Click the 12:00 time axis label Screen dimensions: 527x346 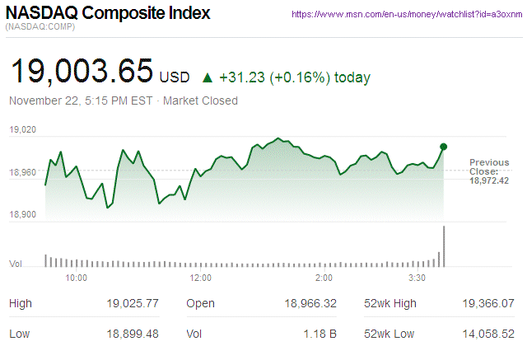tap(200, 278)
